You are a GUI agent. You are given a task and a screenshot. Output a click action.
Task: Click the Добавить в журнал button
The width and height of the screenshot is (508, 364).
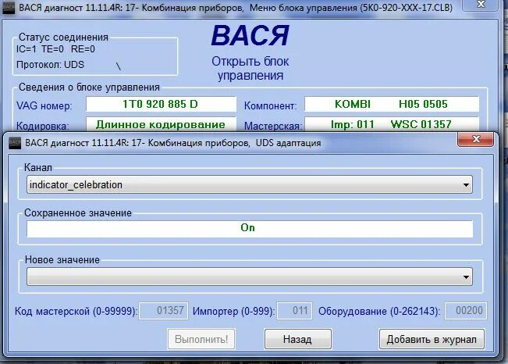coord(432,339)
